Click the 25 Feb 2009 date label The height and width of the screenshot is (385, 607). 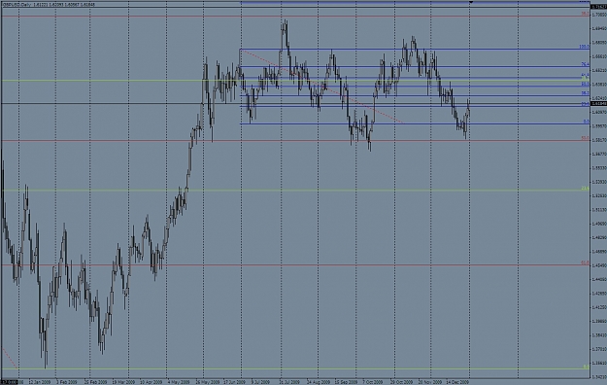(x=95, y=382)
